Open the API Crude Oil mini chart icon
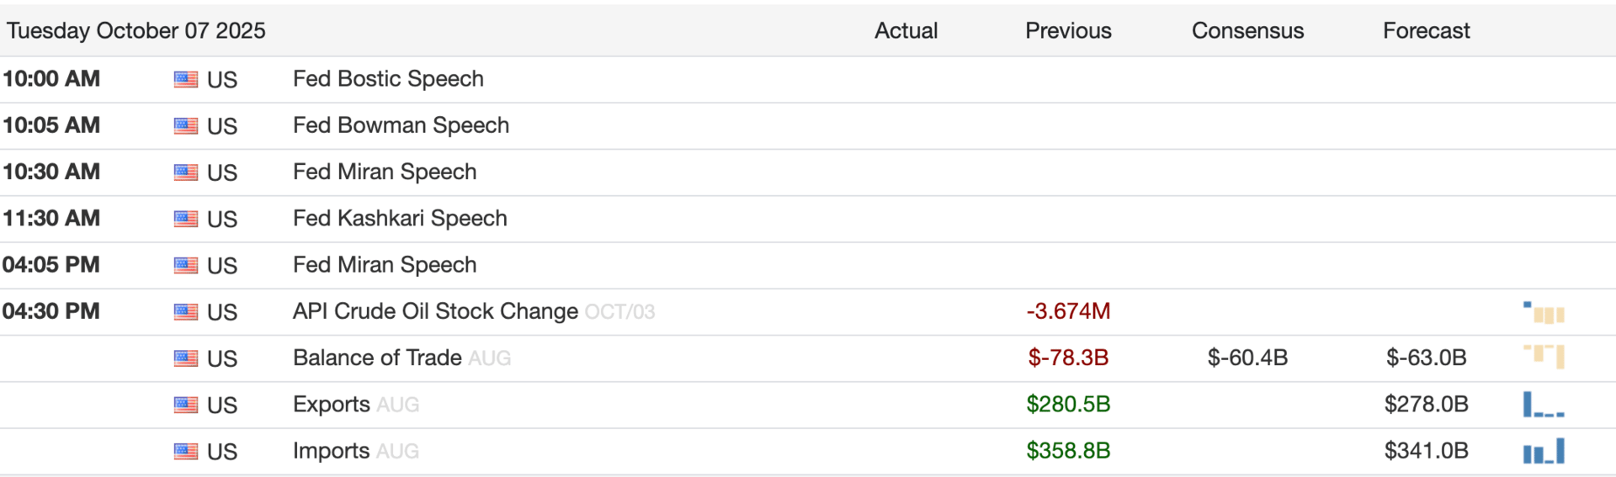This screenshot has width=1616, height=477. point(1544,312)
